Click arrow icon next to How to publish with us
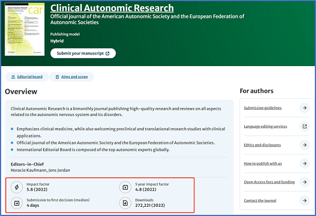 [x=305, y=163]
